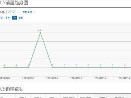
Task: Click the 2019年09月 axis label
Action: coord(28,78)
